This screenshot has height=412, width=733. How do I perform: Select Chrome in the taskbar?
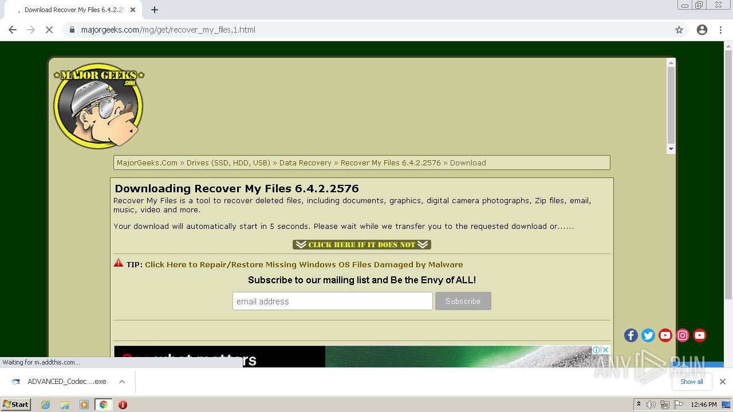tap(104, 405)
